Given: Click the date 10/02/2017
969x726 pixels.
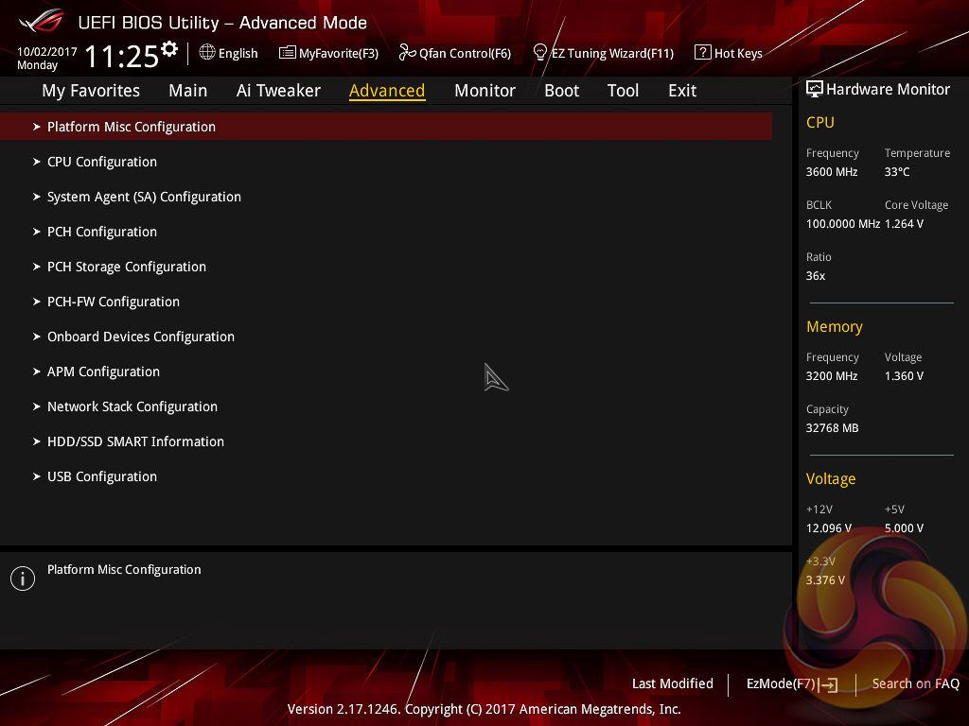Looking at the screenshot, I should [47, 52].
